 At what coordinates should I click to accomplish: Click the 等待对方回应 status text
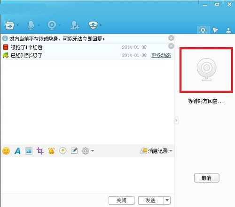point(206,101)
